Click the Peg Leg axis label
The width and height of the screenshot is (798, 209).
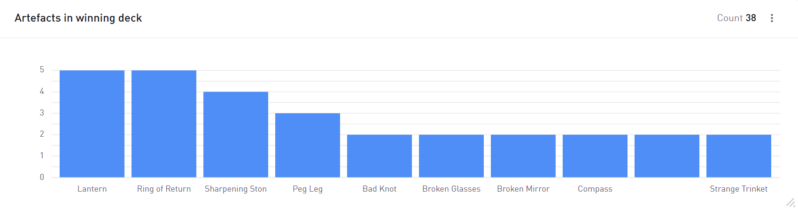(308, 189)
